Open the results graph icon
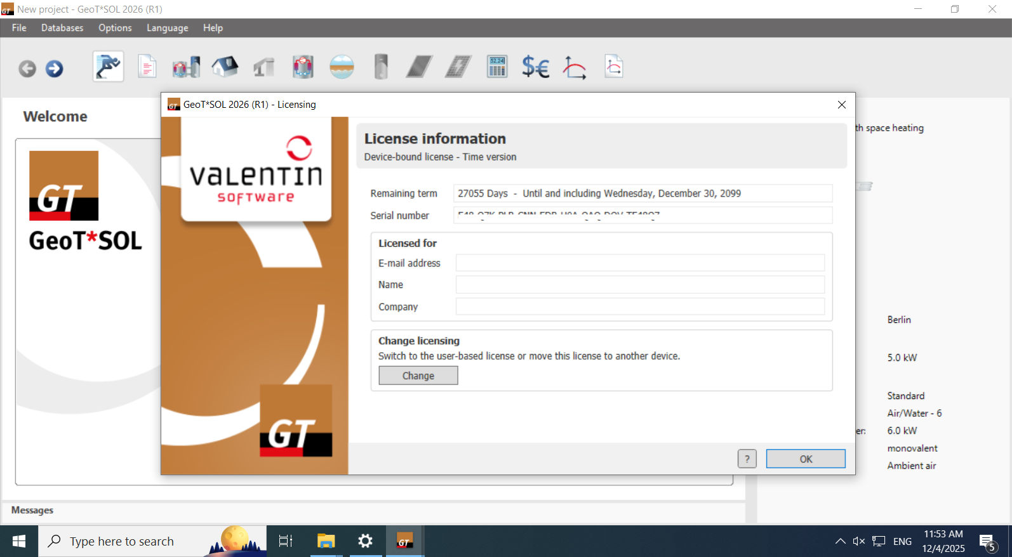 coord(575,67)
